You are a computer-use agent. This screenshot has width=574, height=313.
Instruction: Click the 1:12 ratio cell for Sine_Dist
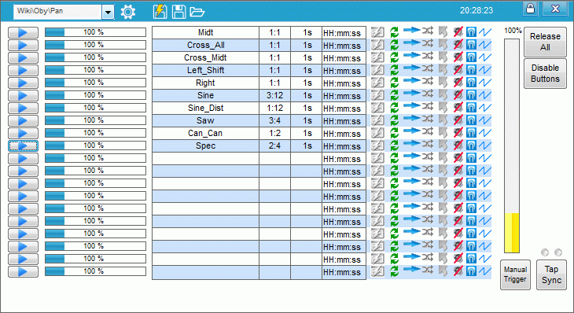[x=274, y=108]
